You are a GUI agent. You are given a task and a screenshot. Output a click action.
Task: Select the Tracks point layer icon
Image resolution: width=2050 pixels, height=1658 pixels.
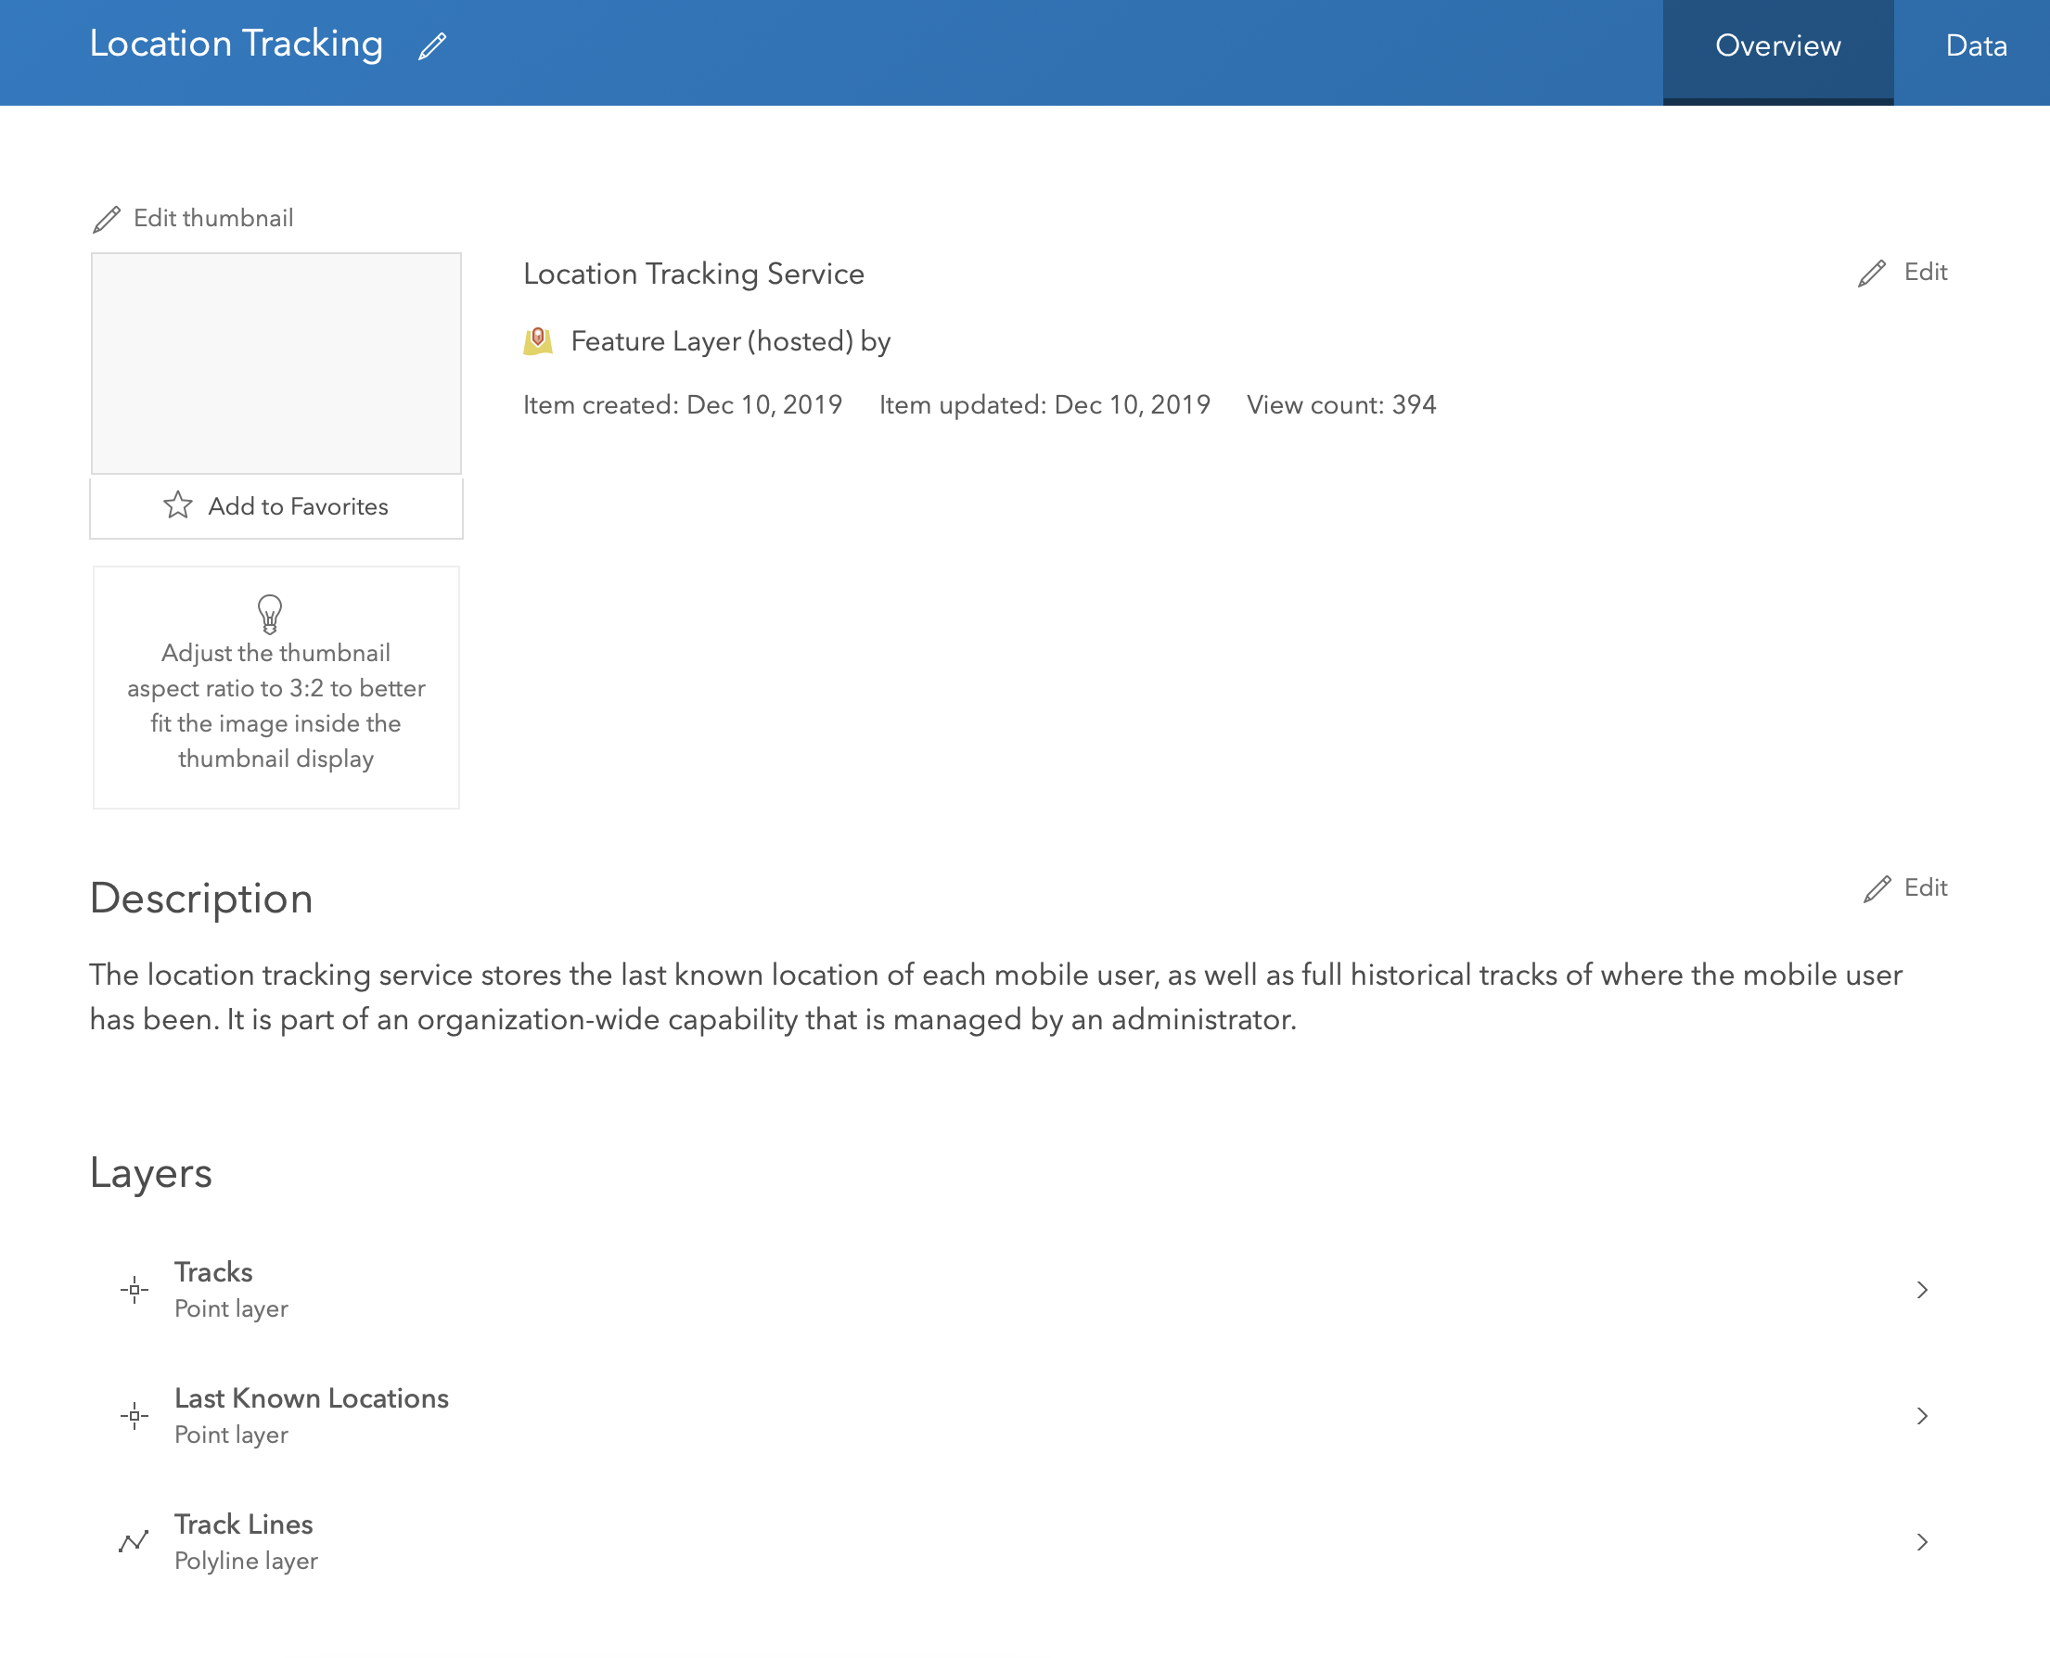(135, 1289)
